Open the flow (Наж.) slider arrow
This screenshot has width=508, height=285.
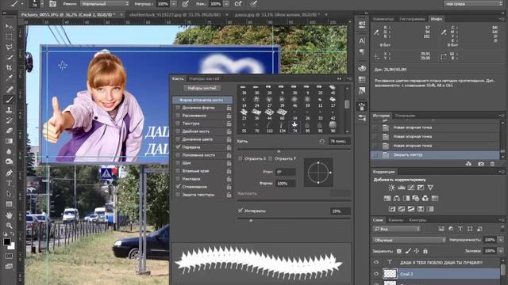[226, 4]
